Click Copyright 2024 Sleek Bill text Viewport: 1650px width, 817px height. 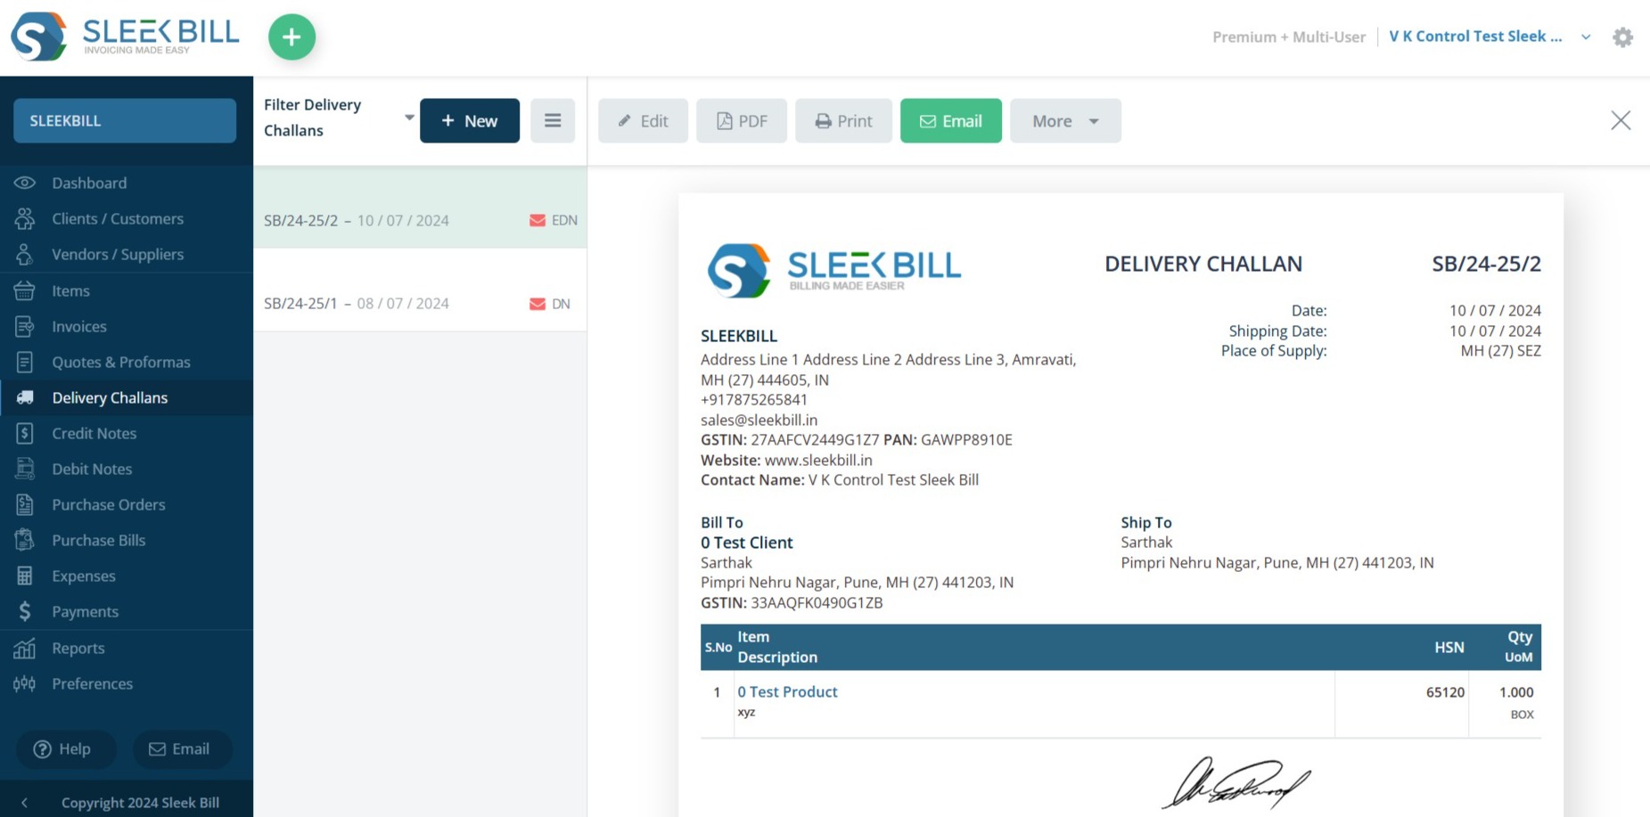[x=140, y=803]
